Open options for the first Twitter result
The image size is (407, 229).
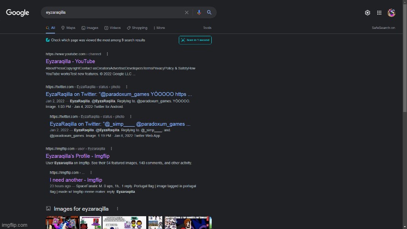coord(126,87)
